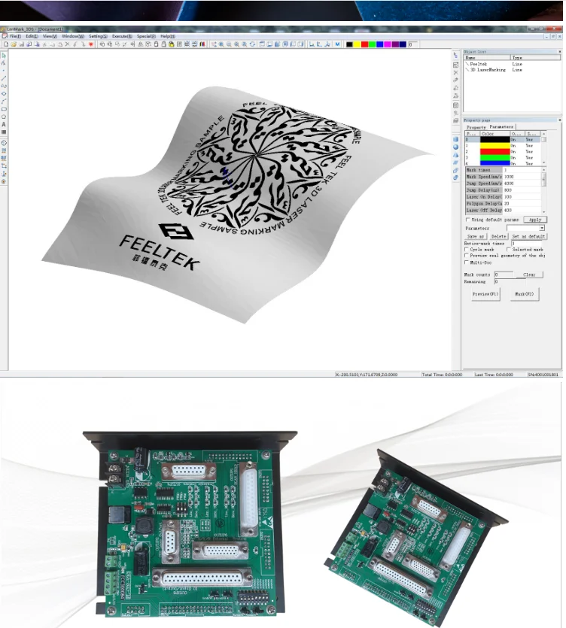Click the Open file folder icon
Screen dimensions: 566x628
click(14, 44)
